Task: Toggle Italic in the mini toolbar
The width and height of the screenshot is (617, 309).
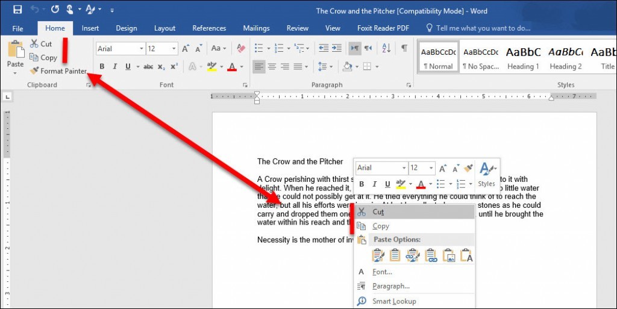Action: (375, 184)
